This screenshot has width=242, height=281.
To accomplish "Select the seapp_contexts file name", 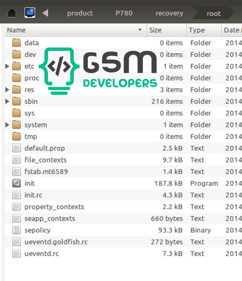I will (50, 219).
